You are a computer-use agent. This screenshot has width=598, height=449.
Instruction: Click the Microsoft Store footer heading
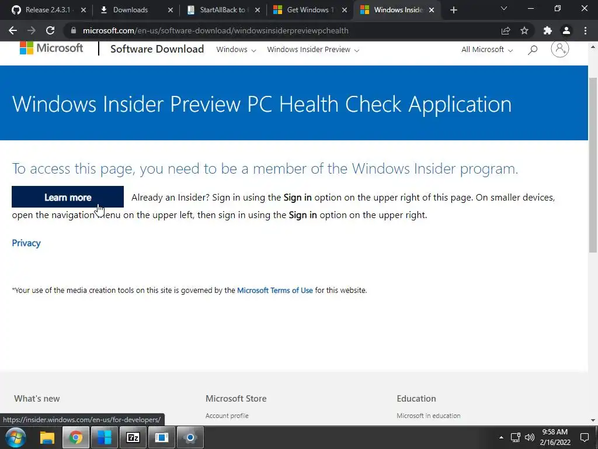(x=236, y=399)
